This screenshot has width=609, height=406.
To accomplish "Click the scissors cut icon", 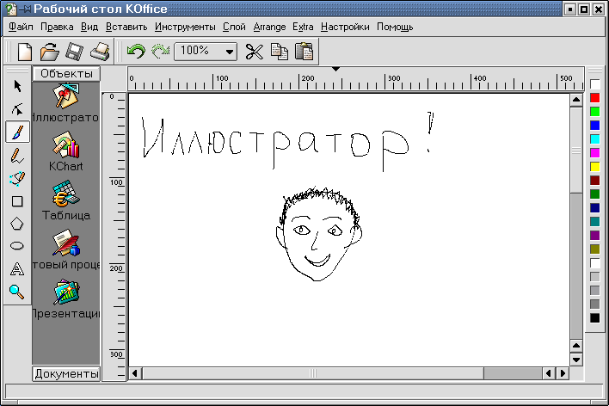I will [254, 52].
